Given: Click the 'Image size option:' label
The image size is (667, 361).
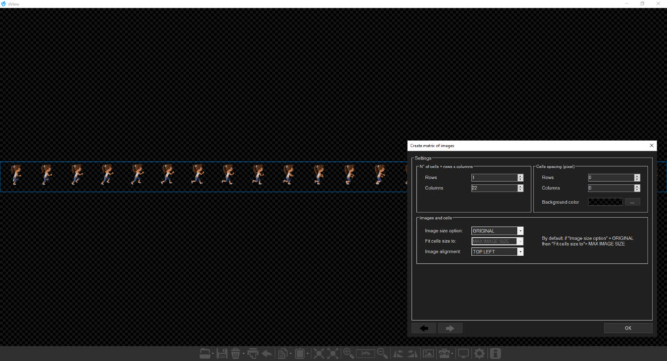Looking at the screenshot, I should point(444,231).
